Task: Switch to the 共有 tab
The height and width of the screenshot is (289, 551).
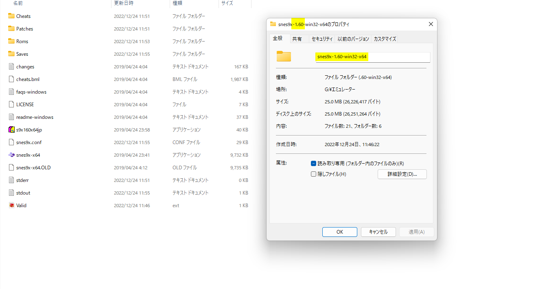Action: pyautogui.click(x=297, y=39)
